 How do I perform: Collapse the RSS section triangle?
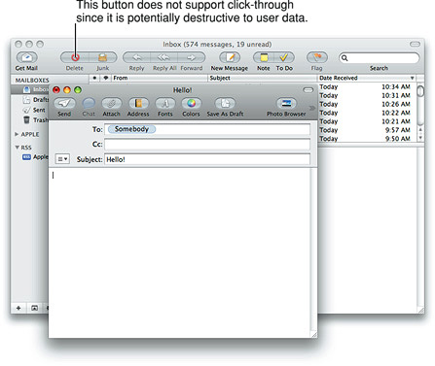(x=17, y=148)
